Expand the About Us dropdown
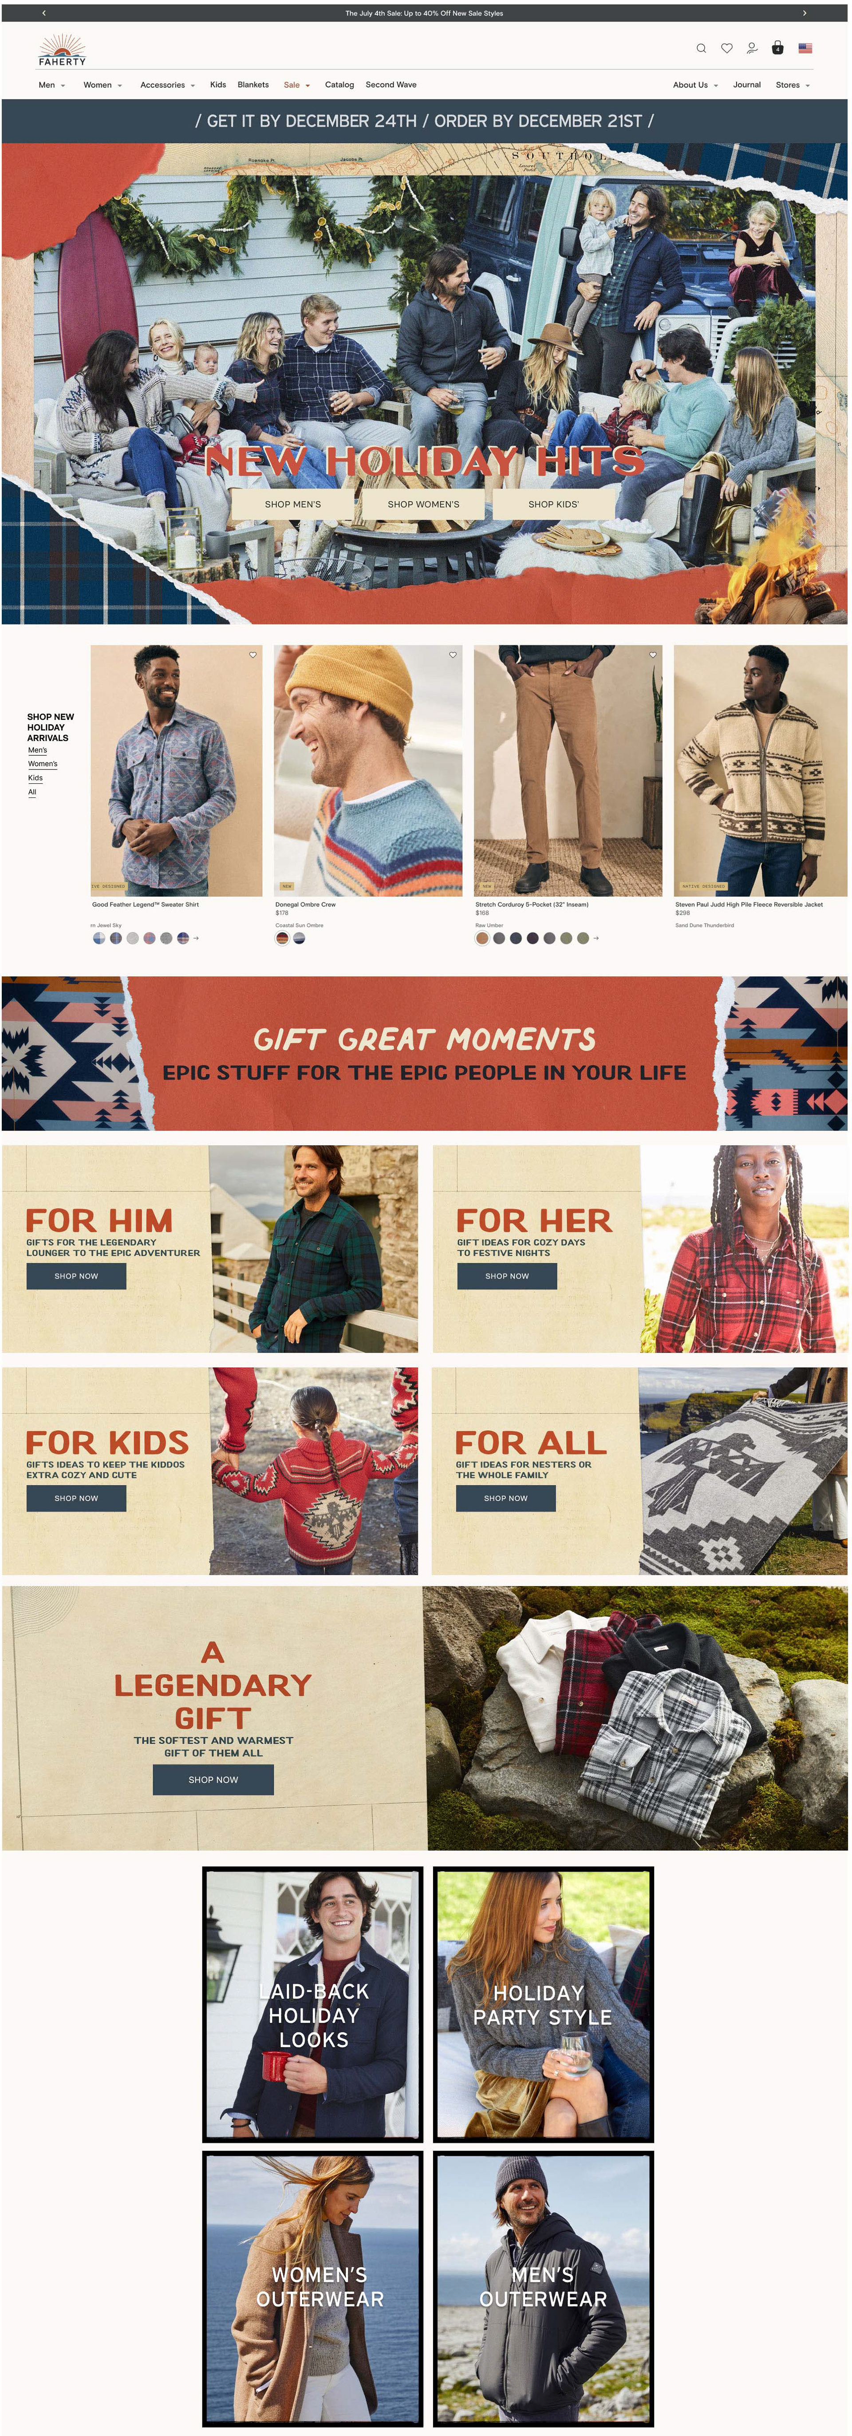Viewport: 852px width, 2436px height. pyautogui.click(x=695, y=85)
